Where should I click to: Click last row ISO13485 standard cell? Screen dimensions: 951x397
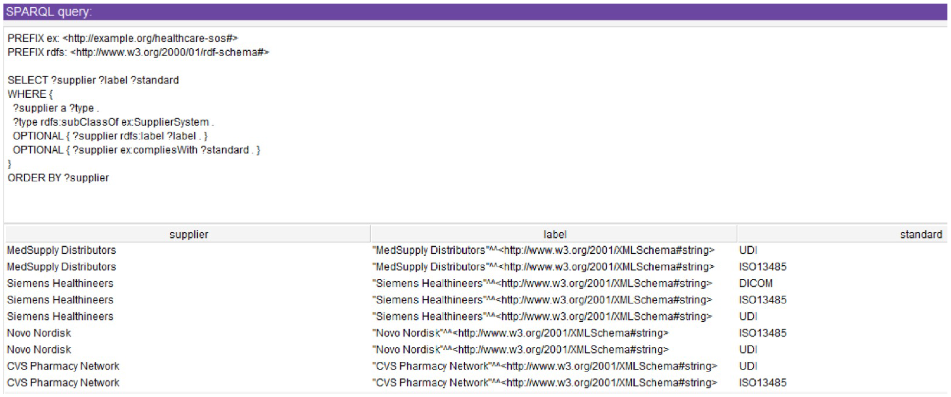(762, 382)
